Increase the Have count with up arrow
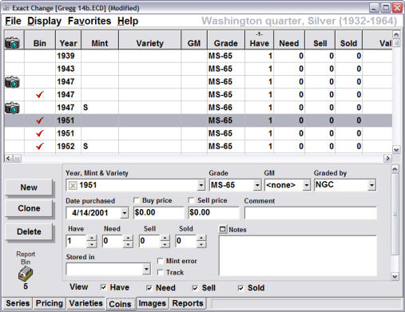The width and height of the screenshot is (405, 312). point(92,238)
